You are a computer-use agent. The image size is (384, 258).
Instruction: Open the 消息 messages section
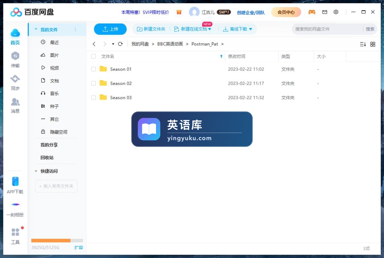[15, 102]
